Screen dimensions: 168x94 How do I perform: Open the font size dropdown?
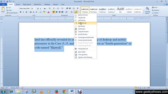coord(35,8)
